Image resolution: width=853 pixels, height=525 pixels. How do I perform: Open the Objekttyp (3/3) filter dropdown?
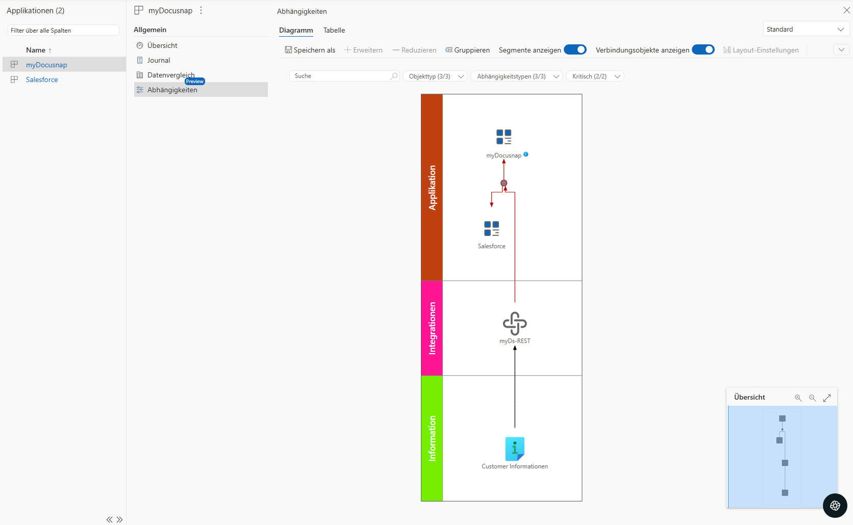[435, 76]
